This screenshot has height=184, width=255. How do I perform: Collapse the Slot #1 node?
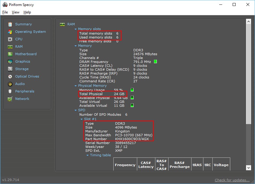pyautogui.click(x=81, y=119)
